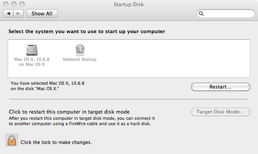Click the "Select the system you want" heading
258x154 pixels.
(87, 31)
